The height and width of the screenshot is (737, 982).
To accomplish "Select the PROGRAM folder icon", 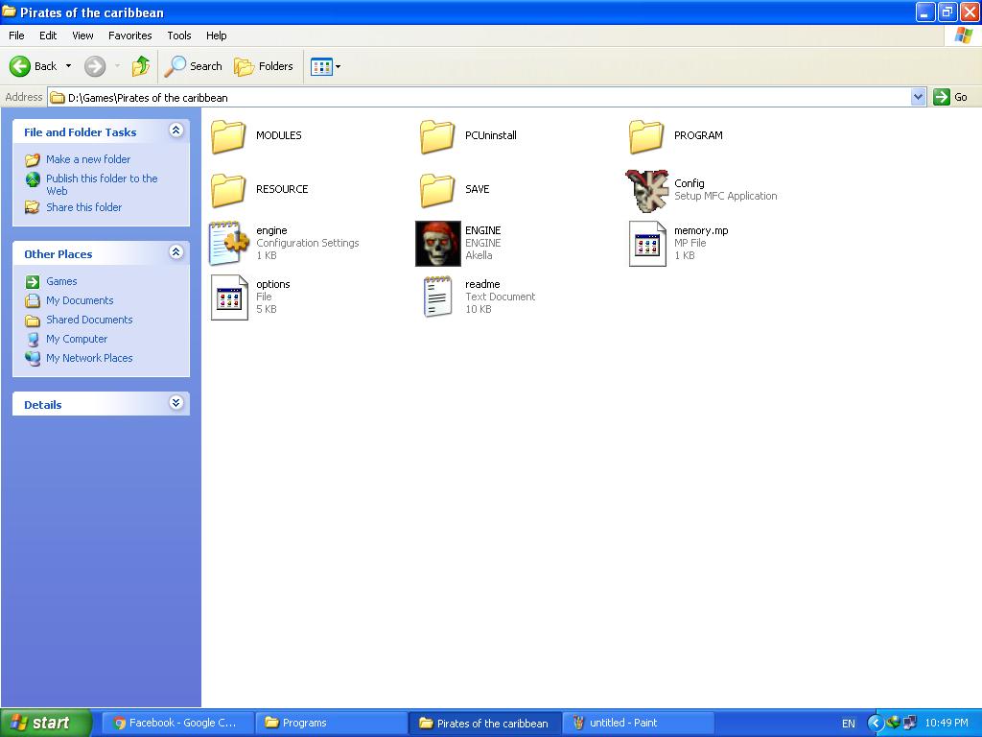I will [x=646, y=136].
